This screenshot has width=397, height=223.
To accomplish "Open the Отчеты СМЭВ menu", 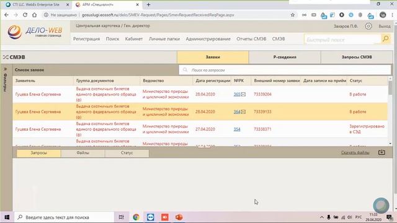I will coord(251,39).
